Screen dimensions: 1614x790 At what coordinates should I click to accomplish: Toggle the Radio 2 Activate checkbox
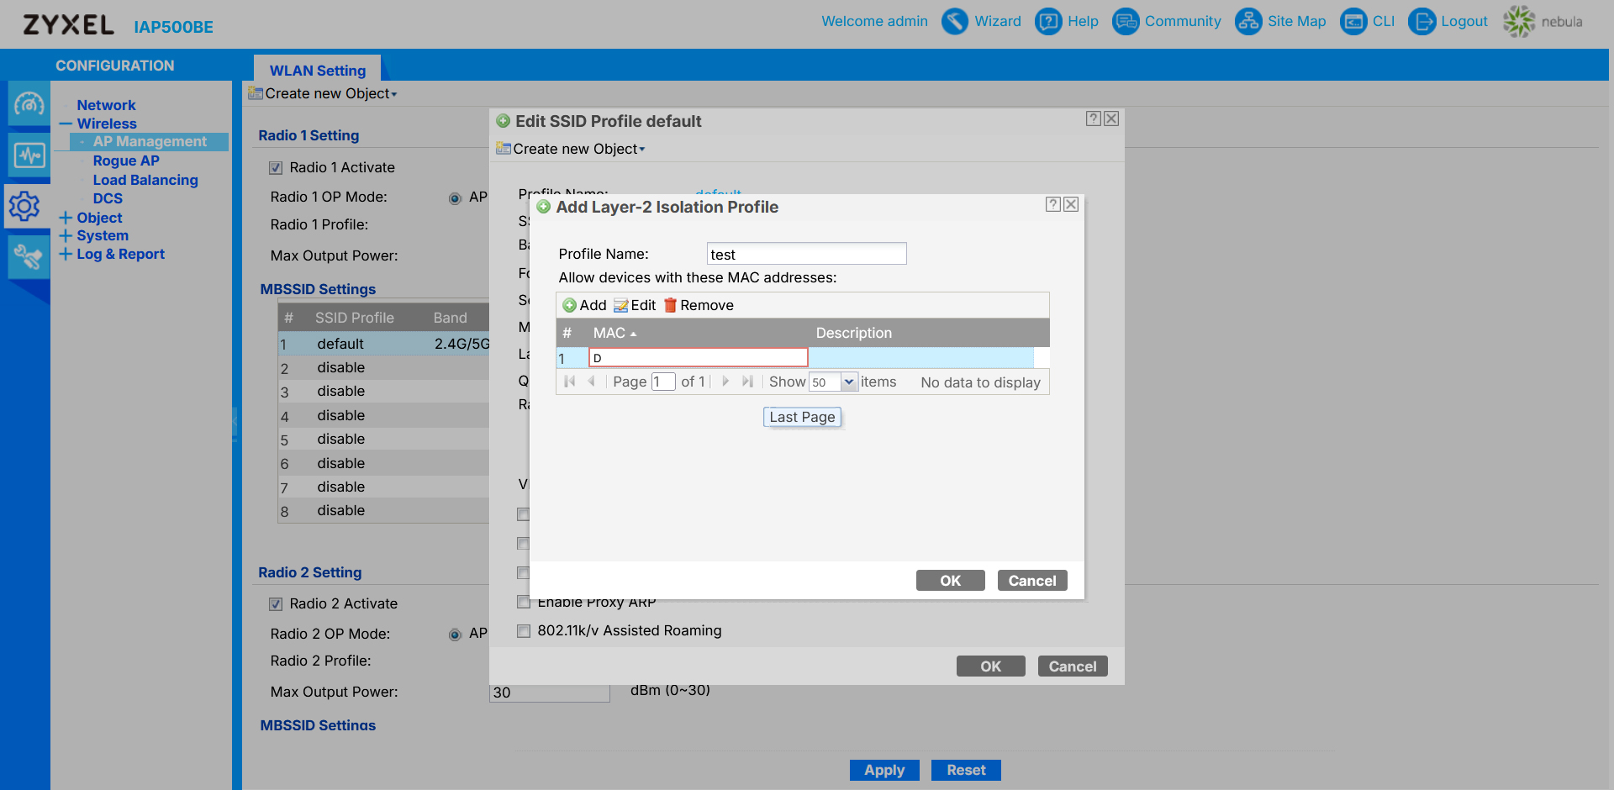(276, 604)
